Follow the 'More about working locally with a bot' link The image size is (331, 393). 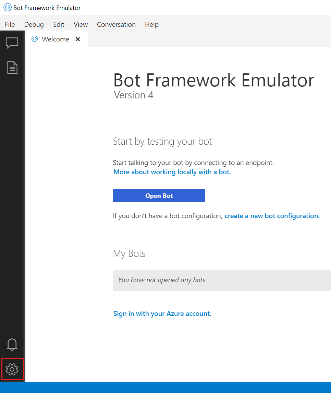(172, 172)
